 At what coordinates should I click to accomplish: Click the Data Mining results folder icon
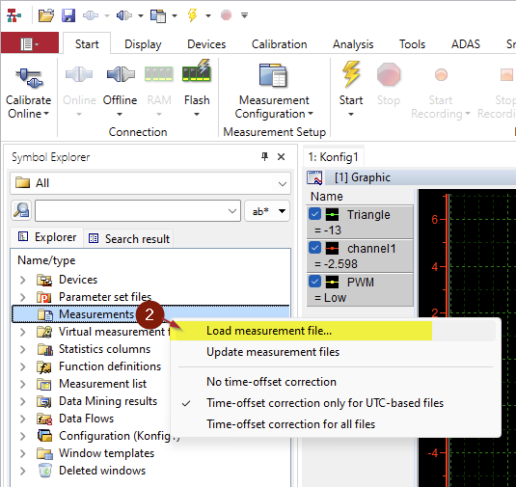point(44,401)
